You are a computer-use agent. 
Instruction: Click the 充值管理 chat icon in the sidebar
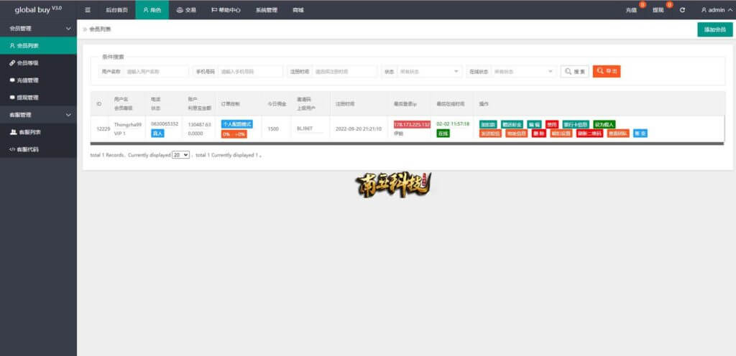12,80
